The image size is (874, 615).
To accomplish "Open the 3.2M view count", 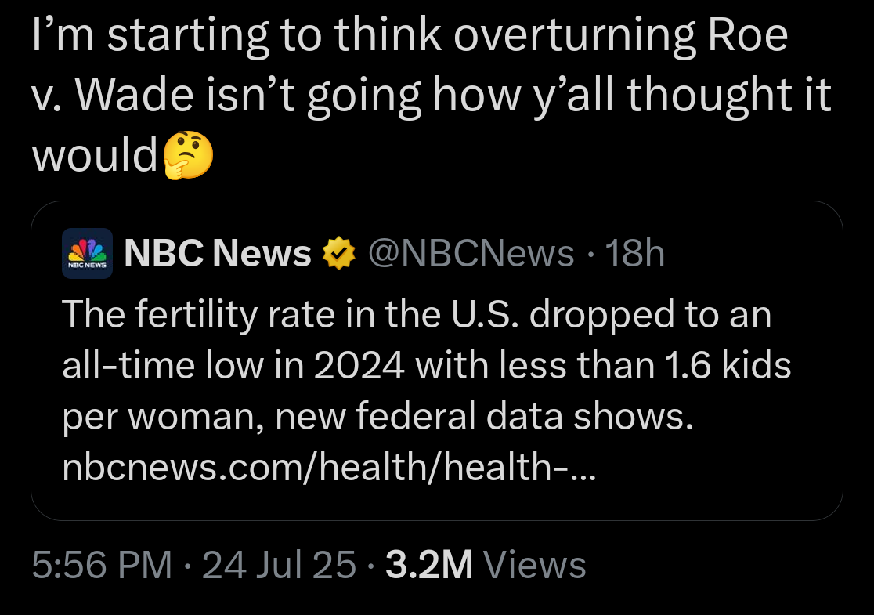I will point(429,565).
